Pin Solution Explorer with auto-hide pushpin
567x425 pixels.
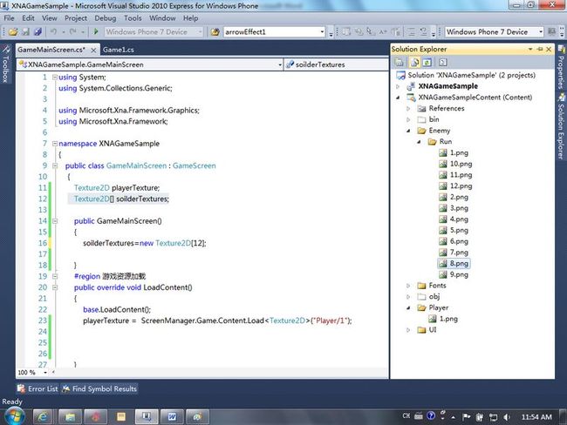(540, 49)
